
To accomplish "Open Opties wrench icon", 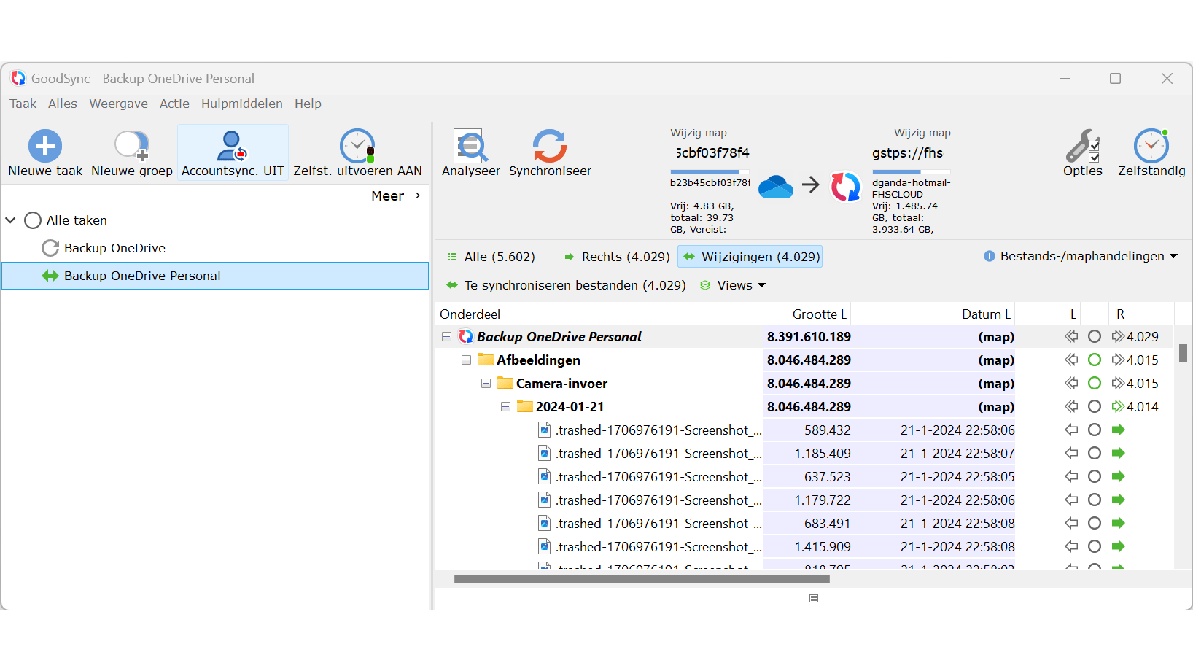I will [x=1082, y=146].
